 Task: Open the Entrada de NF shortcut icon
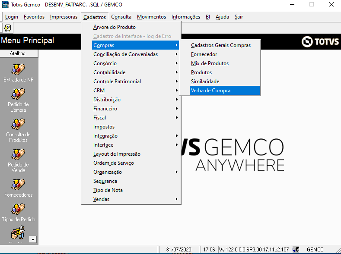pos(18,69)
